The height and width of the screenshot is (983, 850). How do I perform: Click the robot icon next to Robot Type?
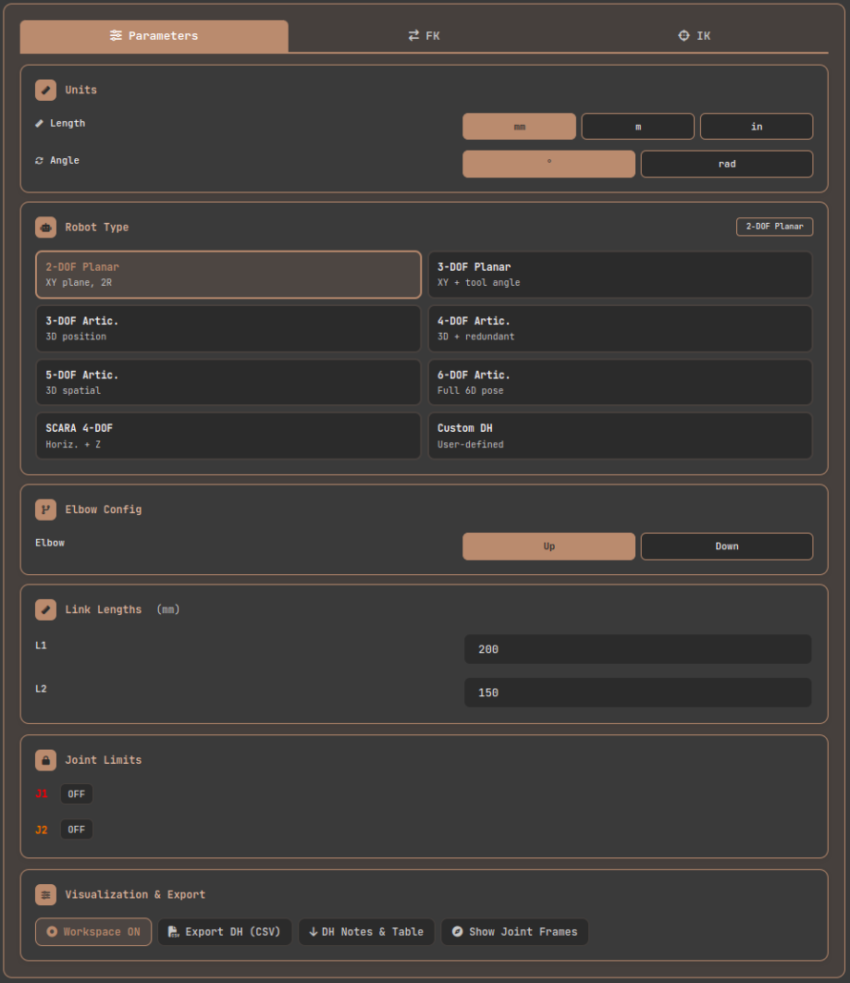click(45, 227)
